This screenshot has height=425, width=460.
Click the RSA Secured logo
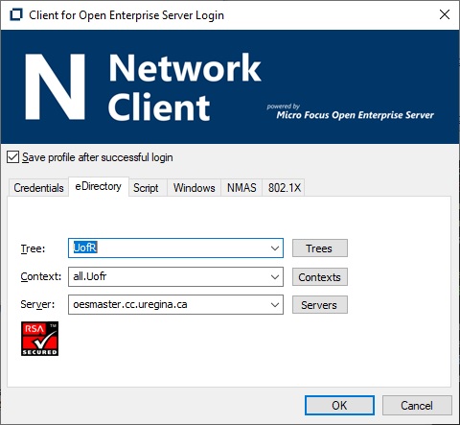pos(40,339)
